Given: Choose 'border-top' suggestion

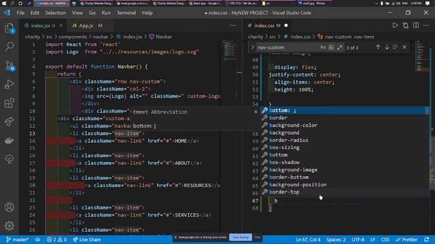Looking at the screenshot, I should [x=345, y=192].
